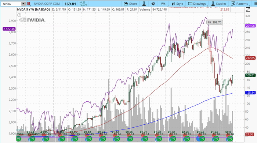
Task: Change the Wk timeframe setting
Action: (x=163, y=4)
